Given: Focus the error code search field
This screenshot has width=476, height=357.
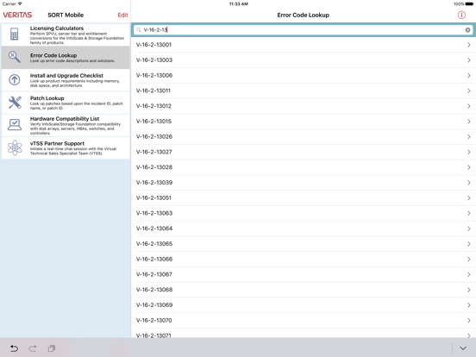Looking at the screenshot, I should [303, 29].
